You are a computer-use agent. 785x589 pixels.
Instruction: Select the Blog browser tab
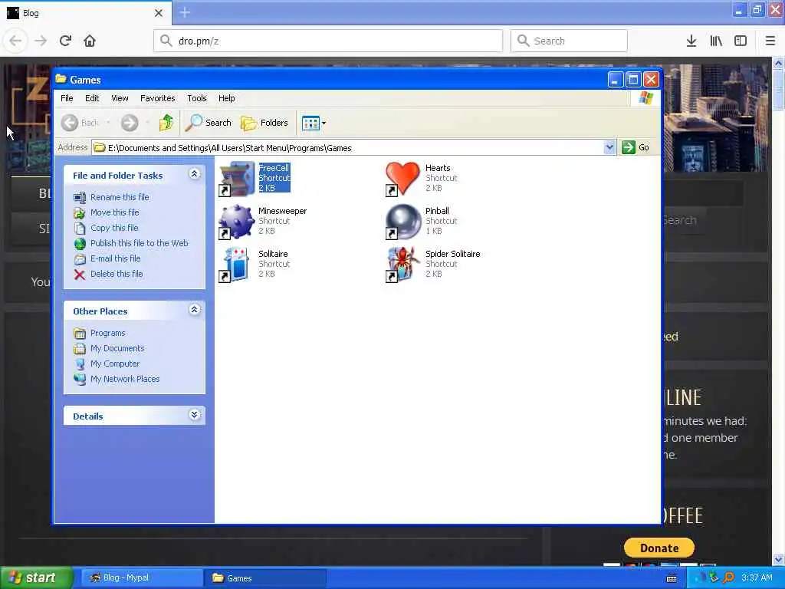point(86,13)
